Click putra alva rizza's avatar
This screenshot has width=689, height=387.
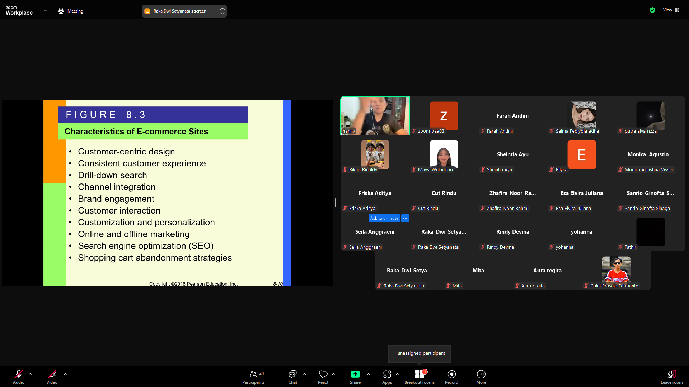click(x=651, y=116)
